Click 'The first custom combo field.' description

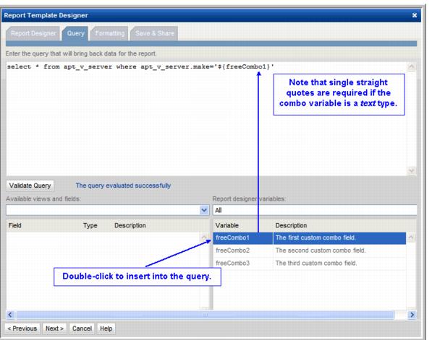coord(315,237)
